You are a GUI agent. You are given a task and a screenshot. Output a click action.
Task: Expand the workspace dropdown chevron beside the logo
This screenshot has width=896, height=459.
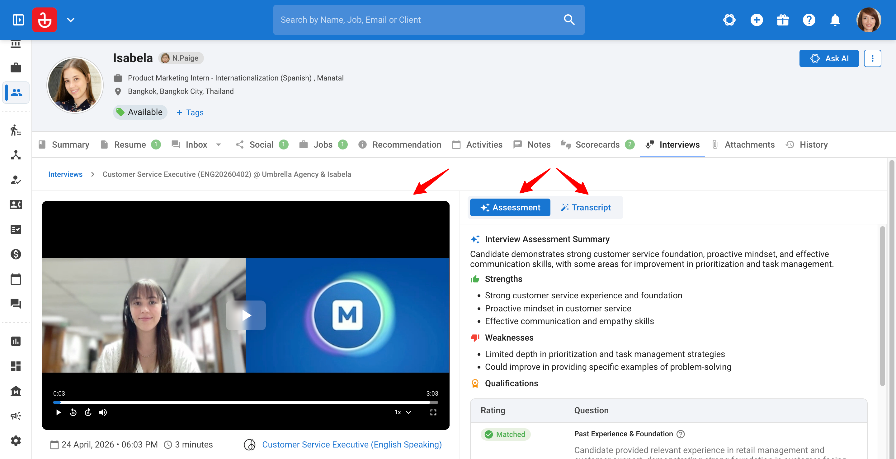click(71, 20)
